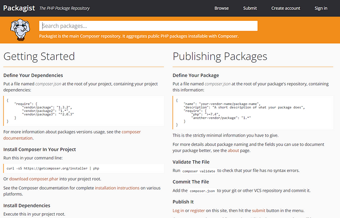Click the Validate The File heading
This screenshot has height=218, width=340.
point(191,162)
